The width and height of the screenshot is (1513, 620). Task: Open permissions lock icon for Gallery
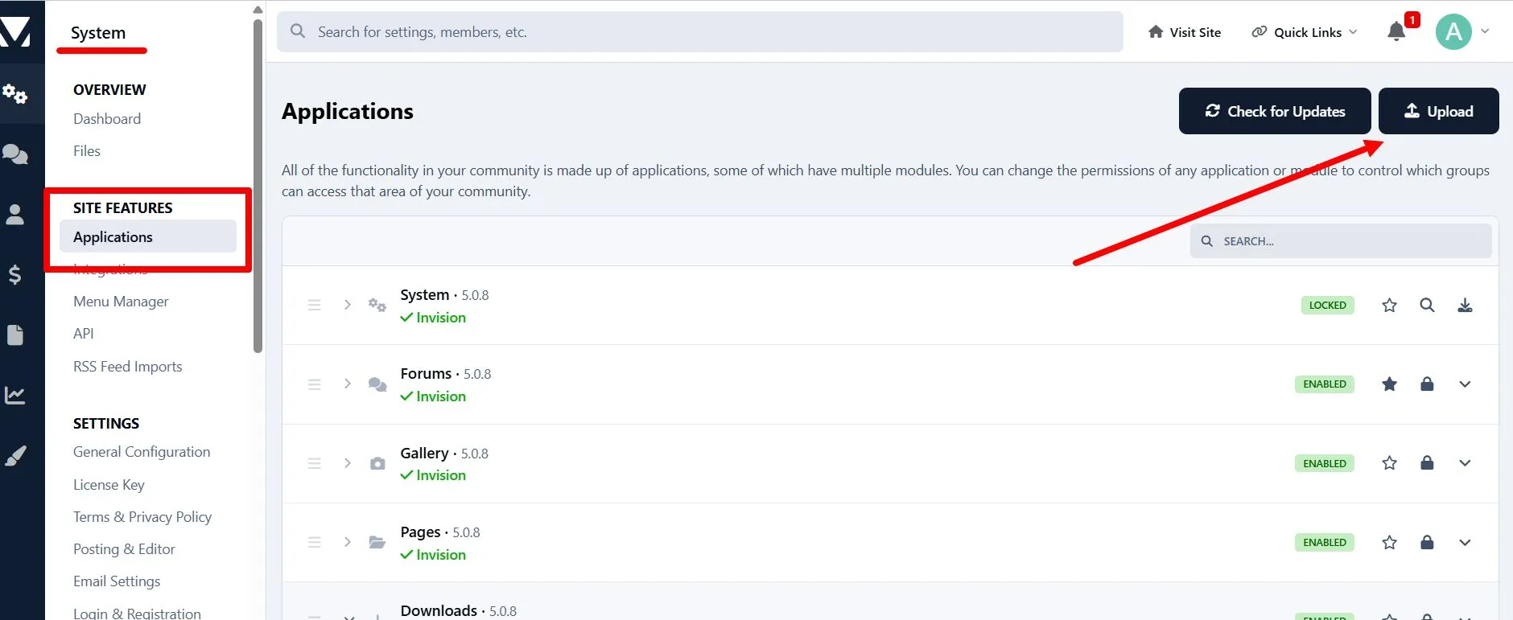tap(1427, 462)
